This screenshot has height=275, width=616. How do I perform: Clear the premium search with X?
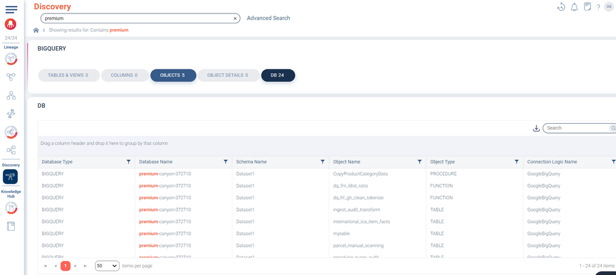click(x=235, y=18)
